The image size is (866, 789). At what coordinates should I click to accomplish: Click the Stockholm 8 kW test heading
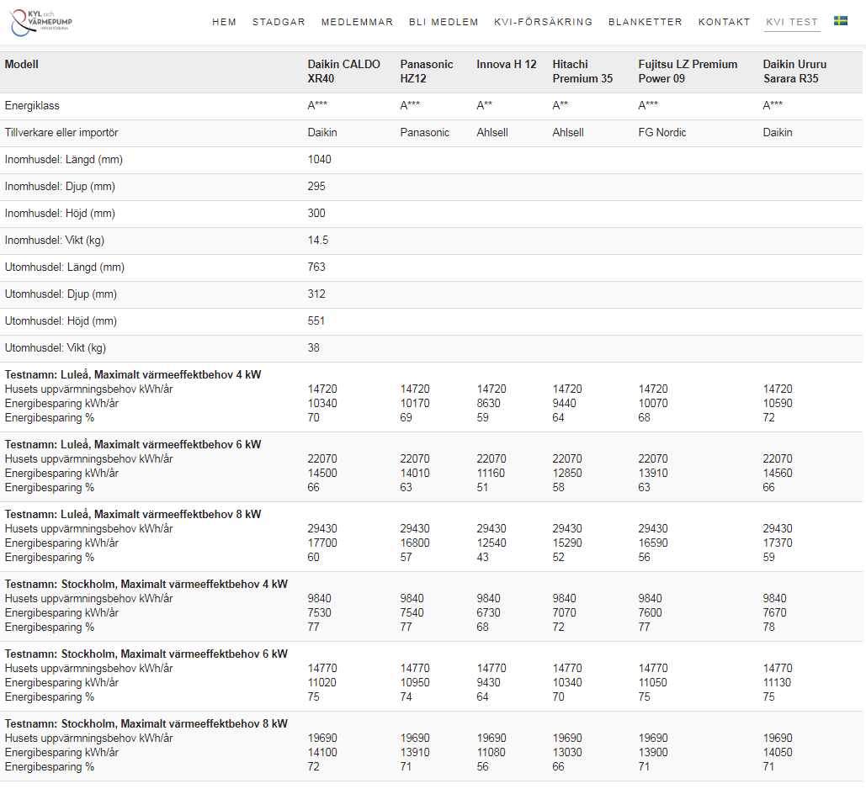pos(146,724)
